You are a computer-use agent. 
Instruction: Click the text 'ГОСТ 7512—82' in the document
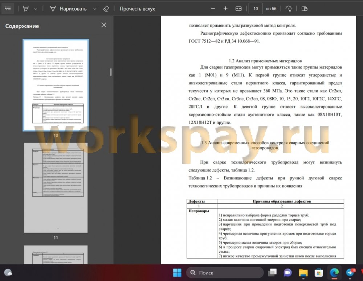click(x=204, y=41)
